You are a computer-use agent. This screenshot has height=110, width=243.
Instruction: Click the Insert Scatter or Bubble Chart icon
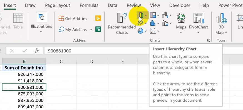(153, 31)
